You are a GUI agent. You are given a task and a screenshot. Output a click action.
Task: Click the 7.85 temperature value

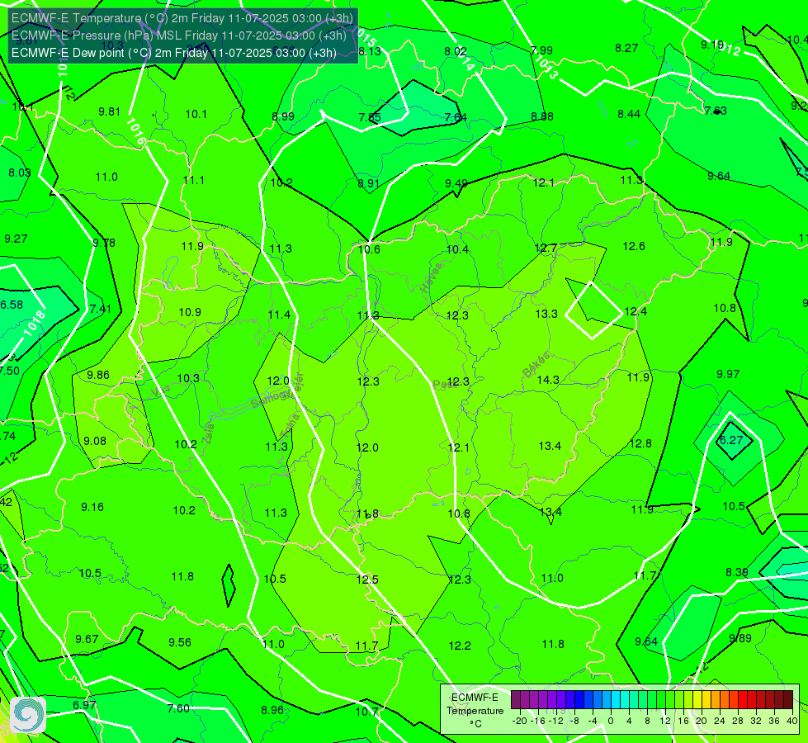coord(370,117)
